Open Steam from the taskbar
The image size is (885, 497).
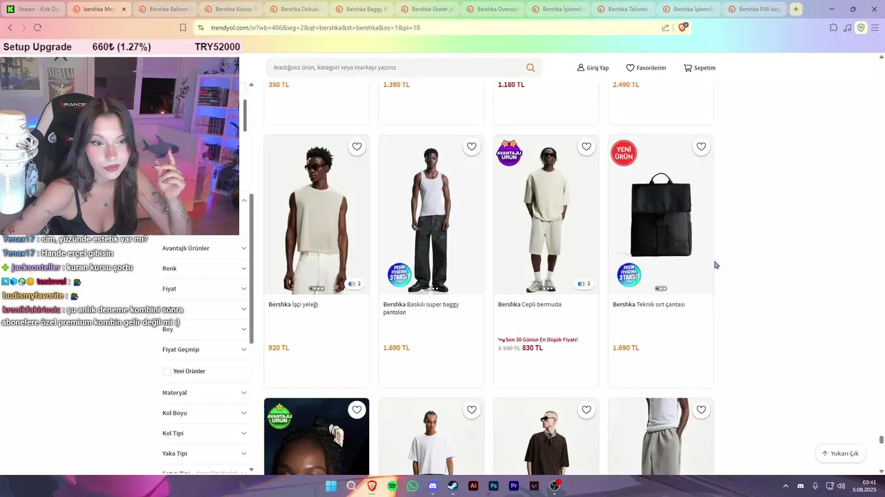coord(453,486)
